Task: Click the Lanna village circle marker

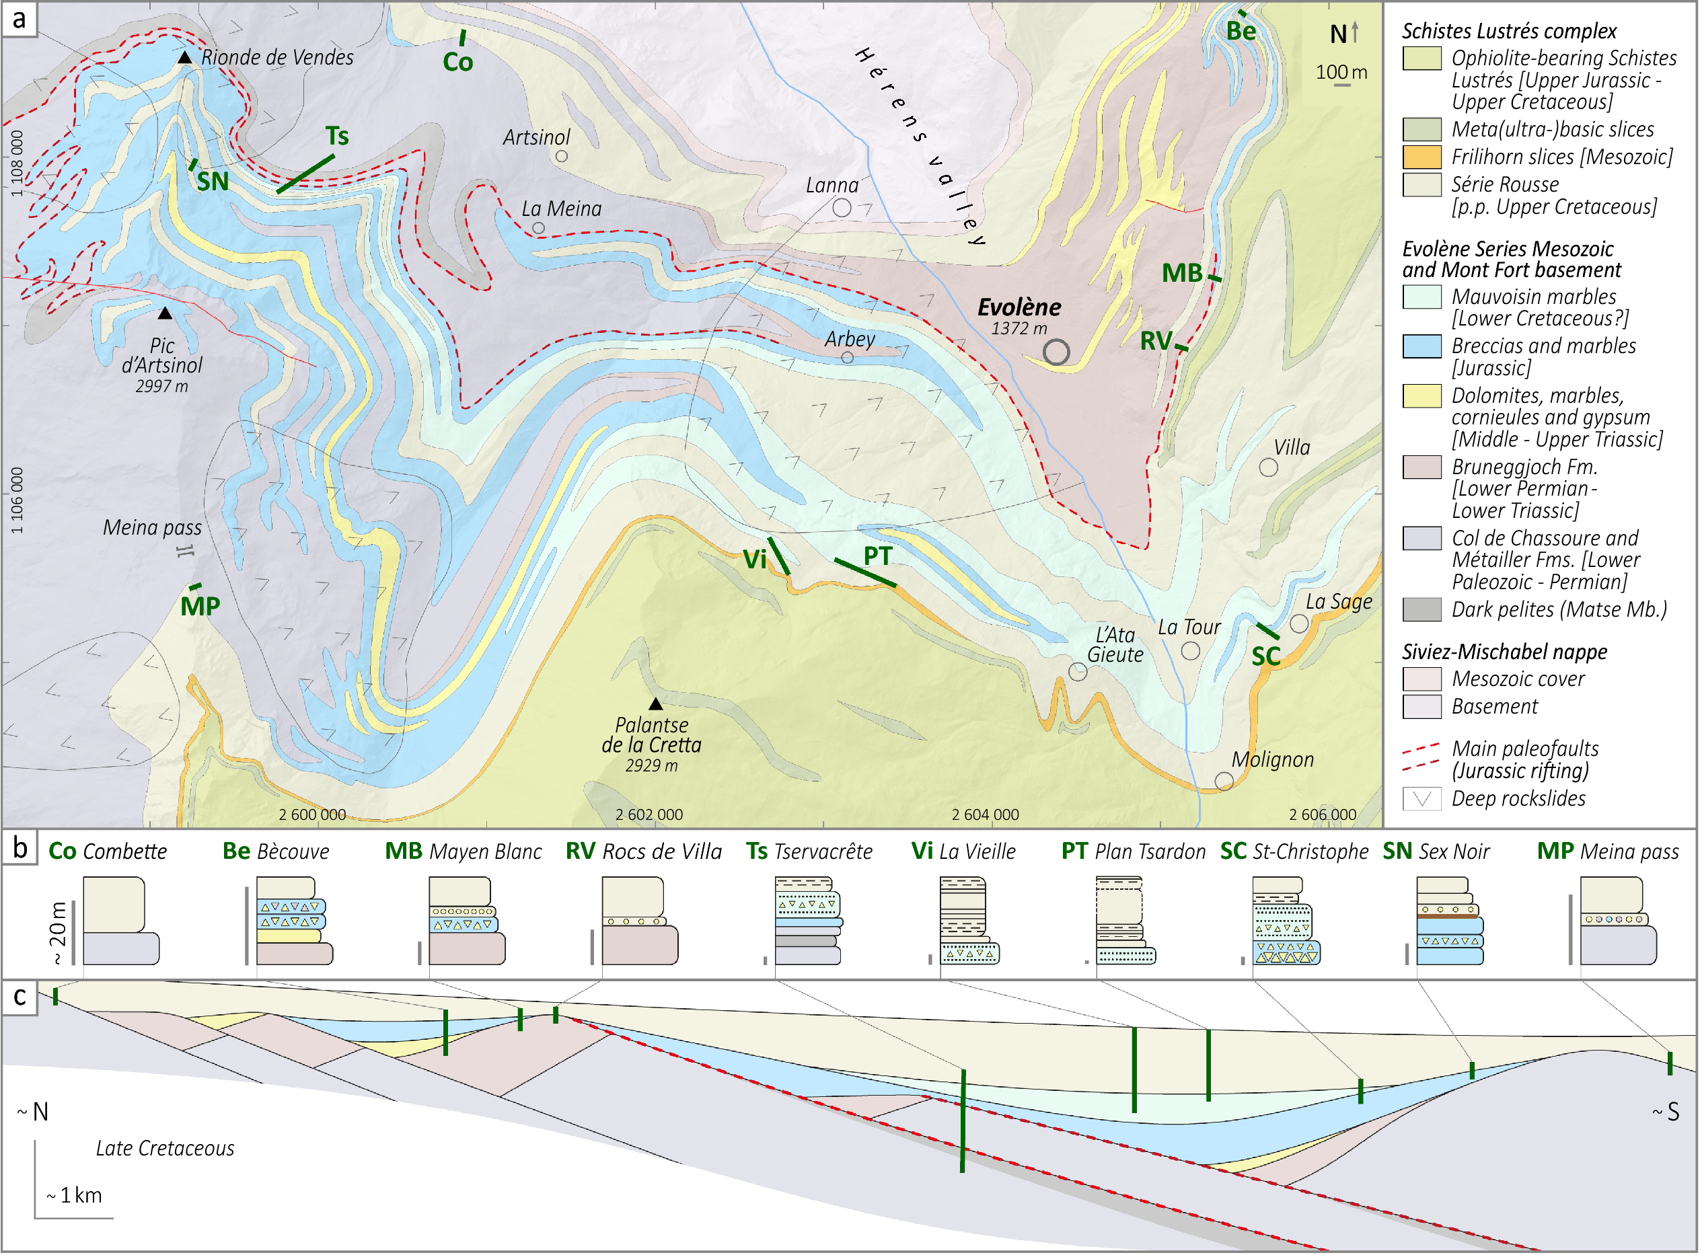Action: pos(842,207)
